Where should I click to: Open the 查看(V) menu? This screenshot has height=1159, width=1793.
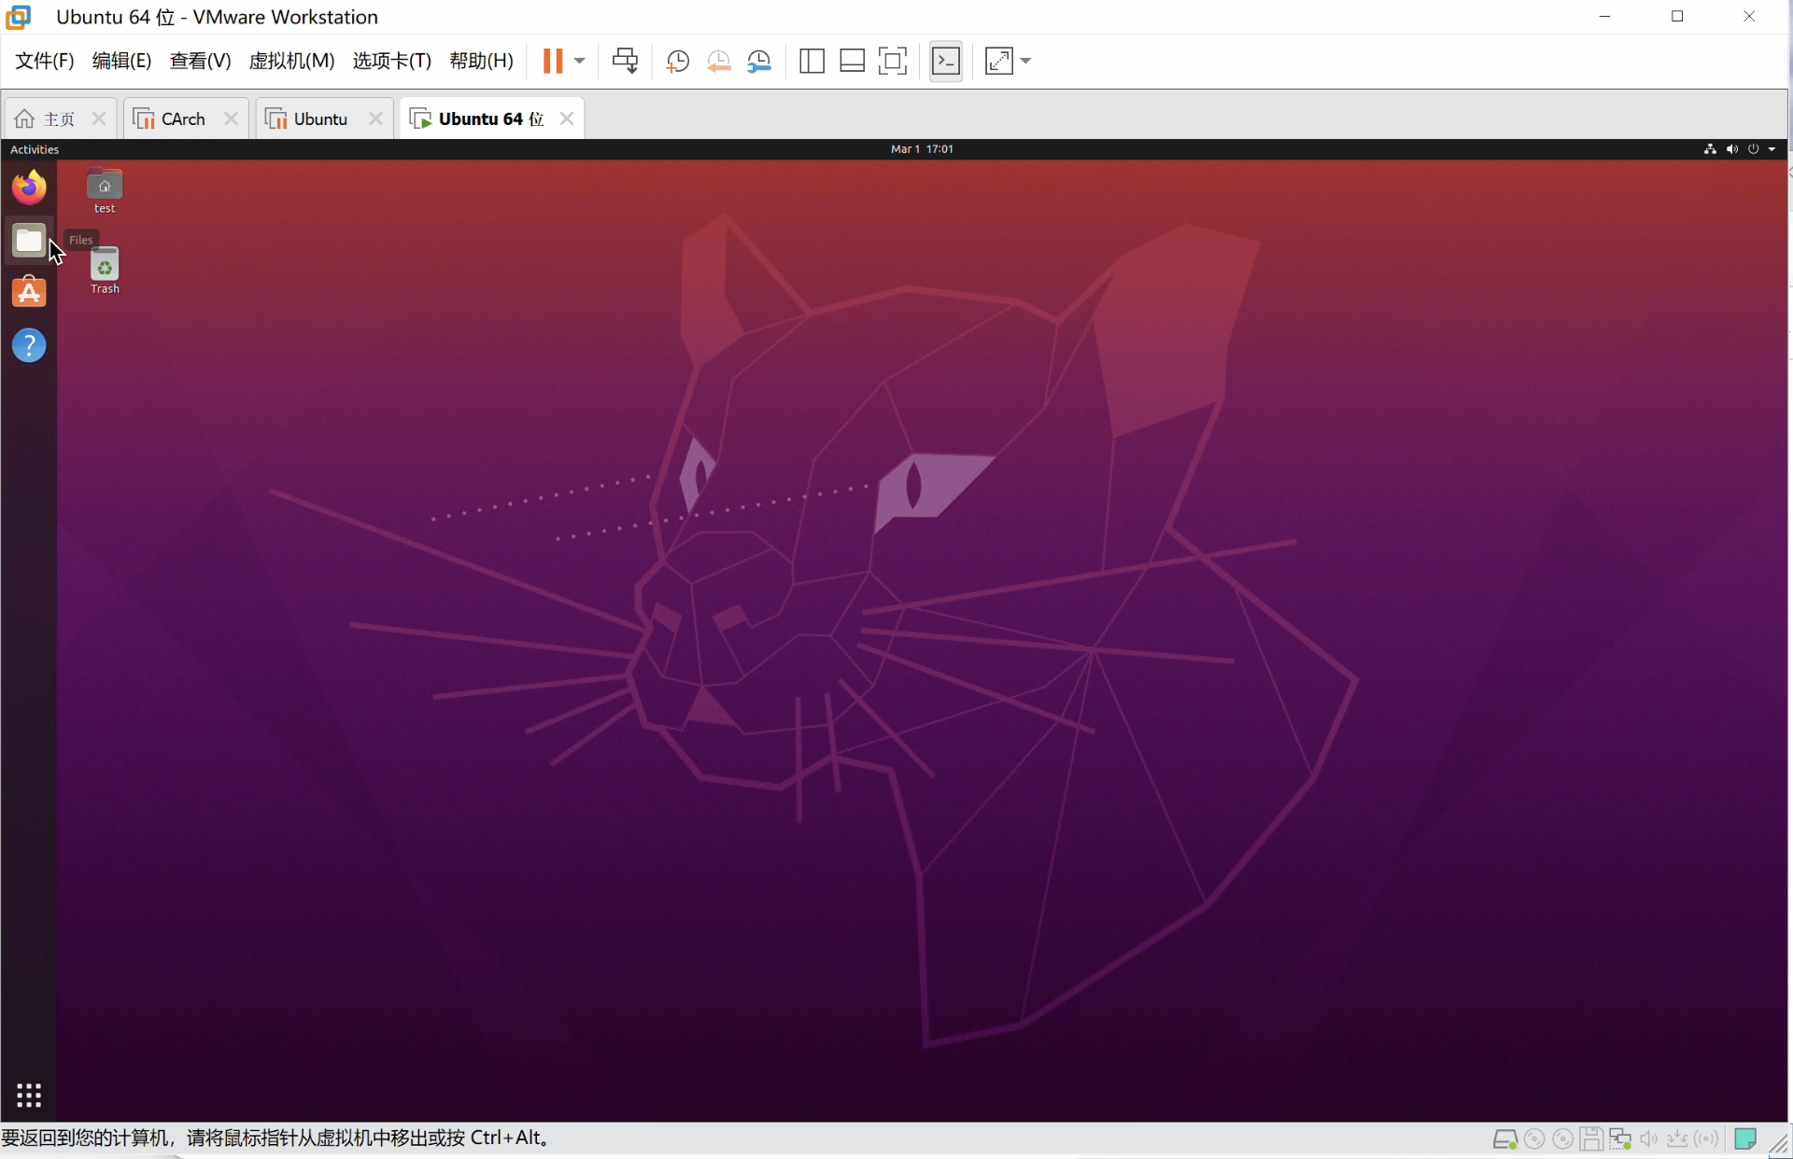tap(200, 61)
